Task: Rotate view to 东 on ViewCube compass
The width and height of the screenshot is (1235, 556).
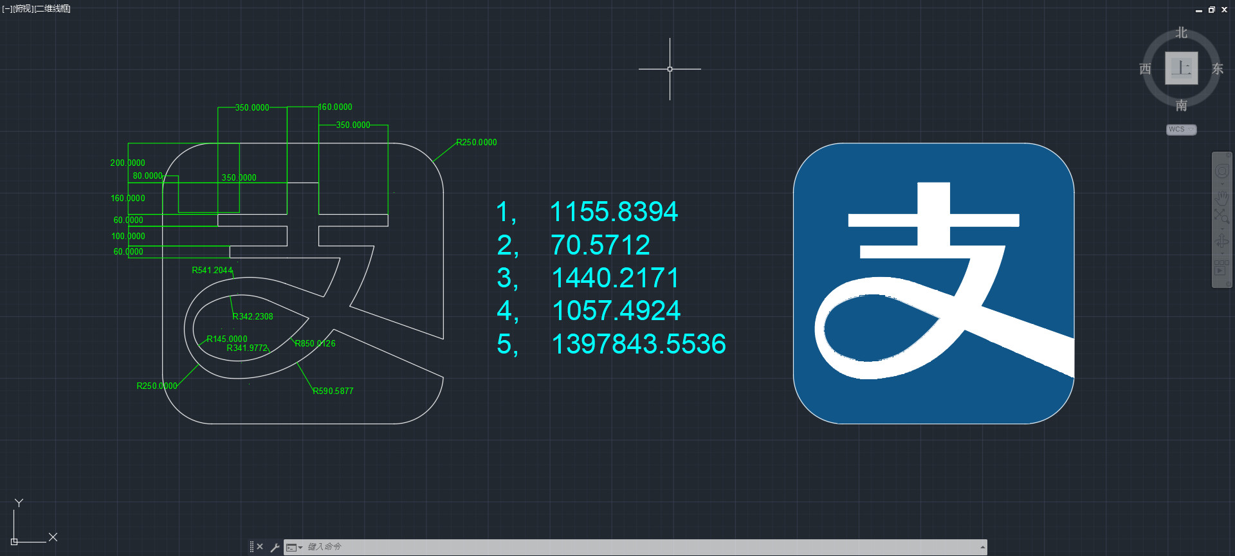Action: [1218, 69]
